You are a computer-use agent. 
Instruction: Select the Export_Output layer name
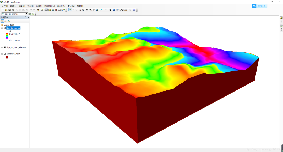13,54
